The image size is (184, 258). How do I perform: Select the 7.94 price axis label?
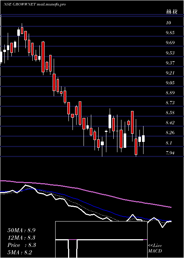coord(170,153)
